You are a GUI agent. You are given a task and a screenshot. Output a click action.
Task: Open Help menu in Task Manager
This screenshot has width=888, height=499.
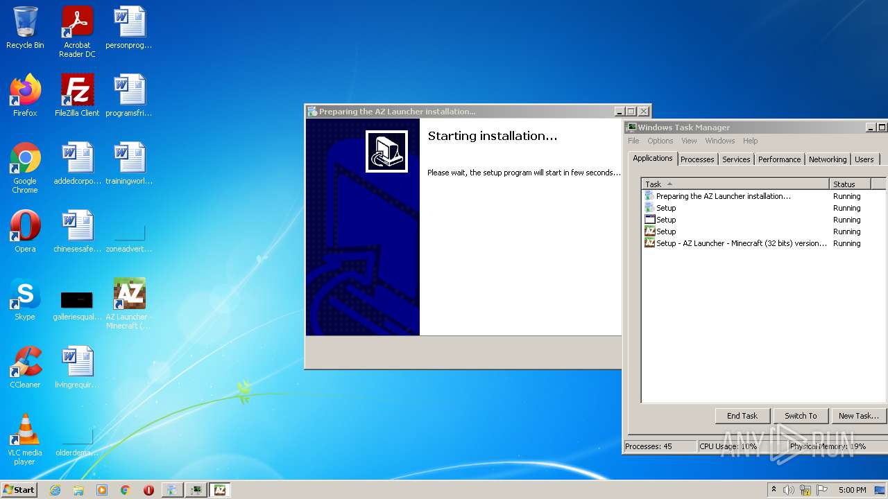[x=751, y=141]
